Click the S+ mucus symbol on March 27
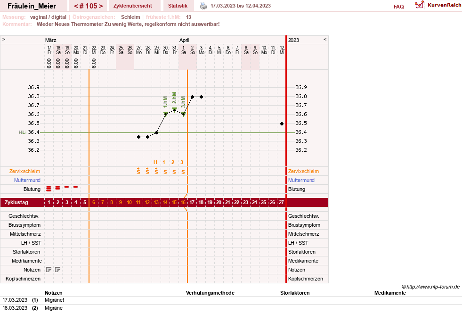The width and height of the screenshot is (462, 330). tap(138, 171)
